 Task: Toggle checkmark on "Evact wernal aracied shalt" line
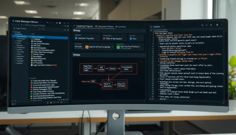click(159, 79)
